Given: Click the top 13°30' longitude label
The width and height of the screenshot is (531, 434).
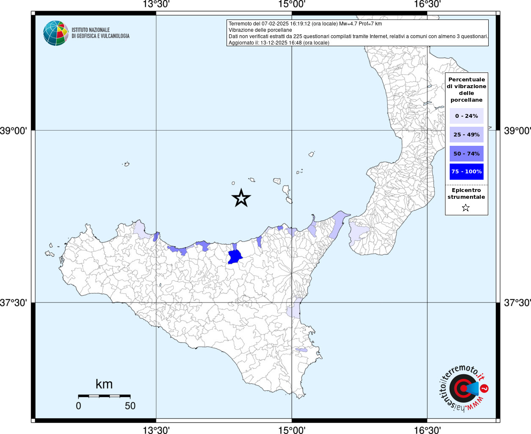Looking at the screenshot, I should click(156, 4).
